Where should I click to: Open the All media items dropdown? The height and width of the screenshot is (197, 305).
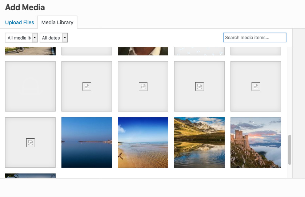(21, 38)
